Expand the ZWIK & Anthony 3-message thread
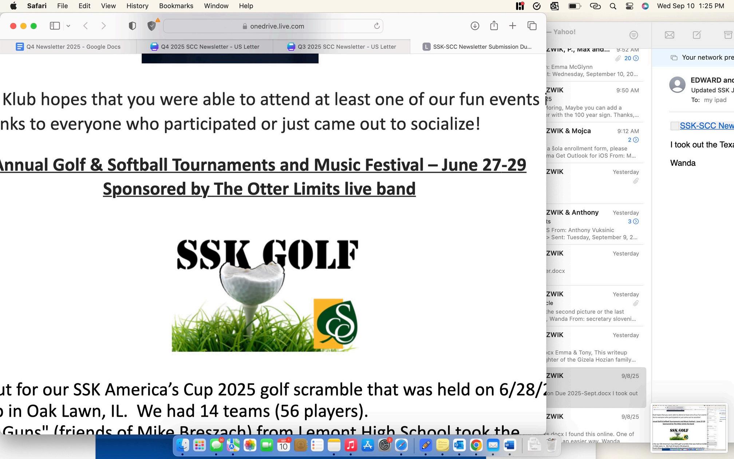 pyautogui.click(x=636, y=221)
